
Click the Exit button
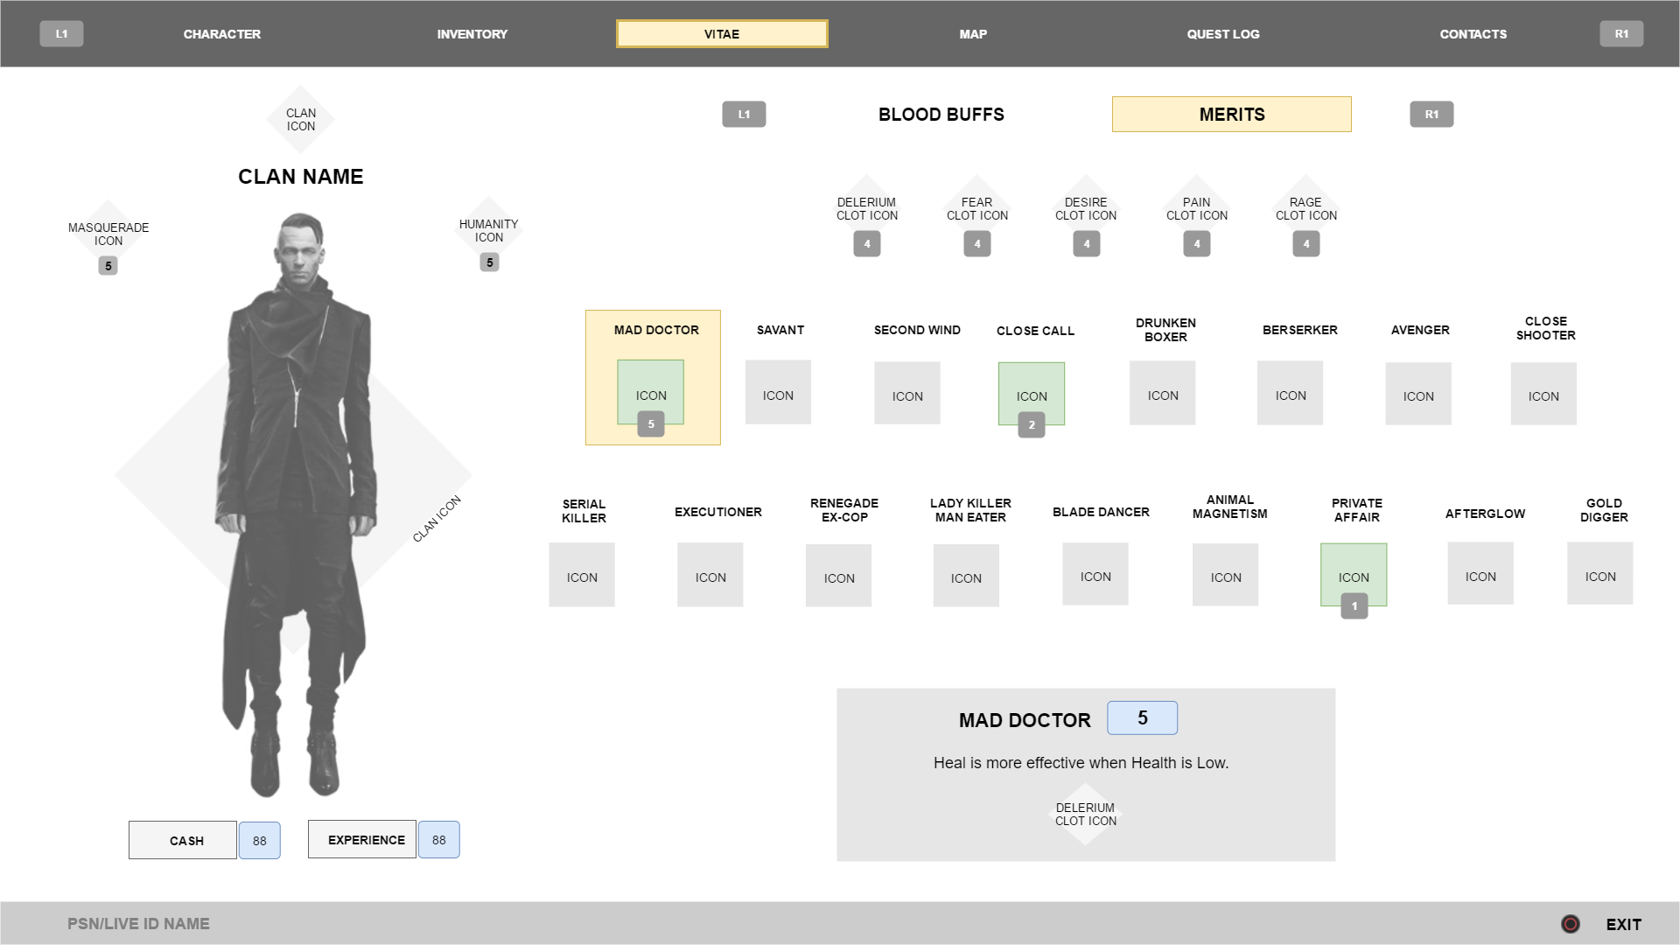(1622, 925)
